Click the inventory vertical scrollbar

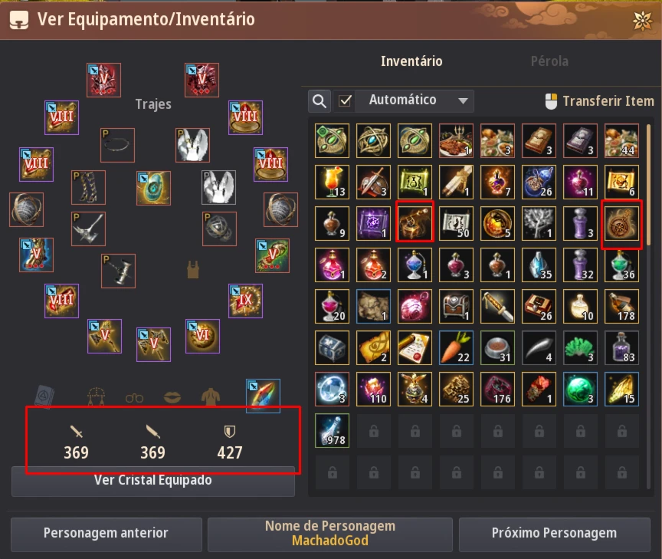(648, 306)
